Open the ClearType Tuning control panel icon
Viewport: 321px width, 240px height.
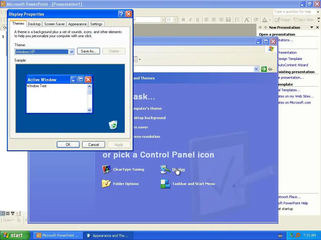[123, 169]
